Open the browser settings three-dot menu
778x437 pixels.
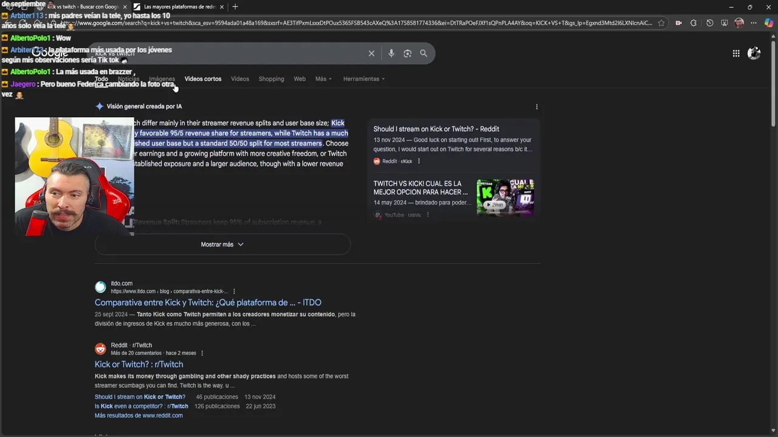(754, 23)
